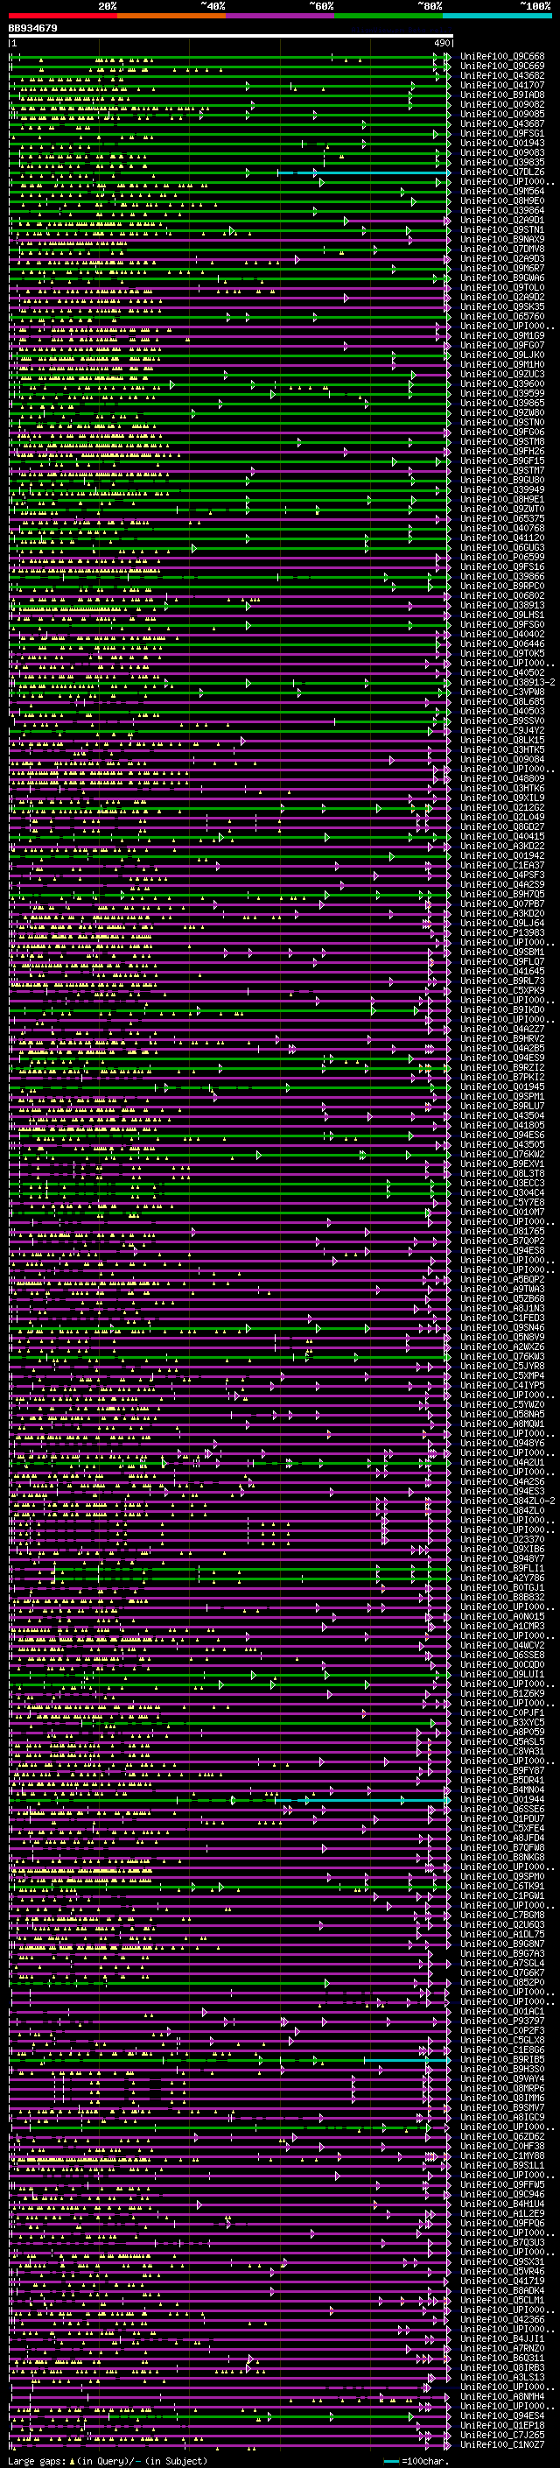Viewport: 560px width, 2468px height.
Task: Select the UniRef100_C5XPK9 label
Action: click(502, 991)
